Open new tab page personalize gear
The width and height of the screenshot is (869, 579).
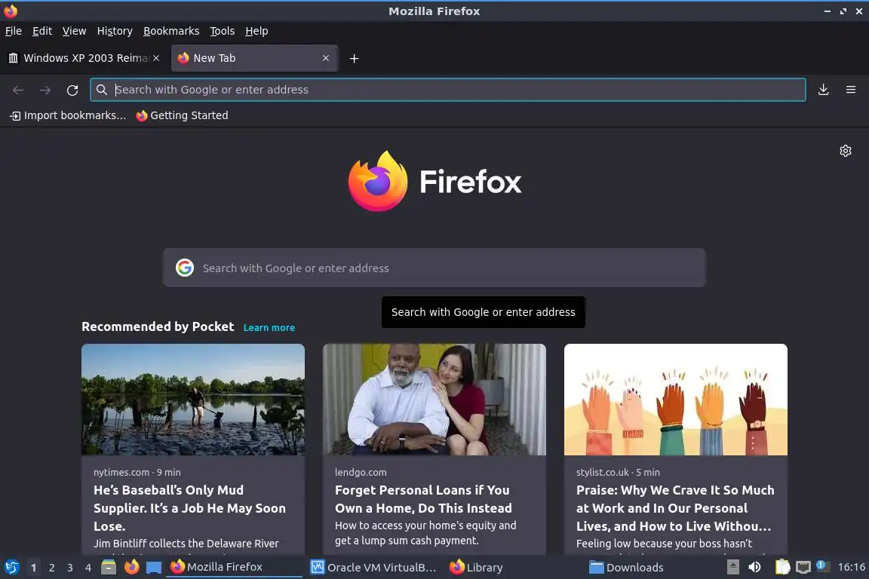pyautogui.click(x=845, y=151)
